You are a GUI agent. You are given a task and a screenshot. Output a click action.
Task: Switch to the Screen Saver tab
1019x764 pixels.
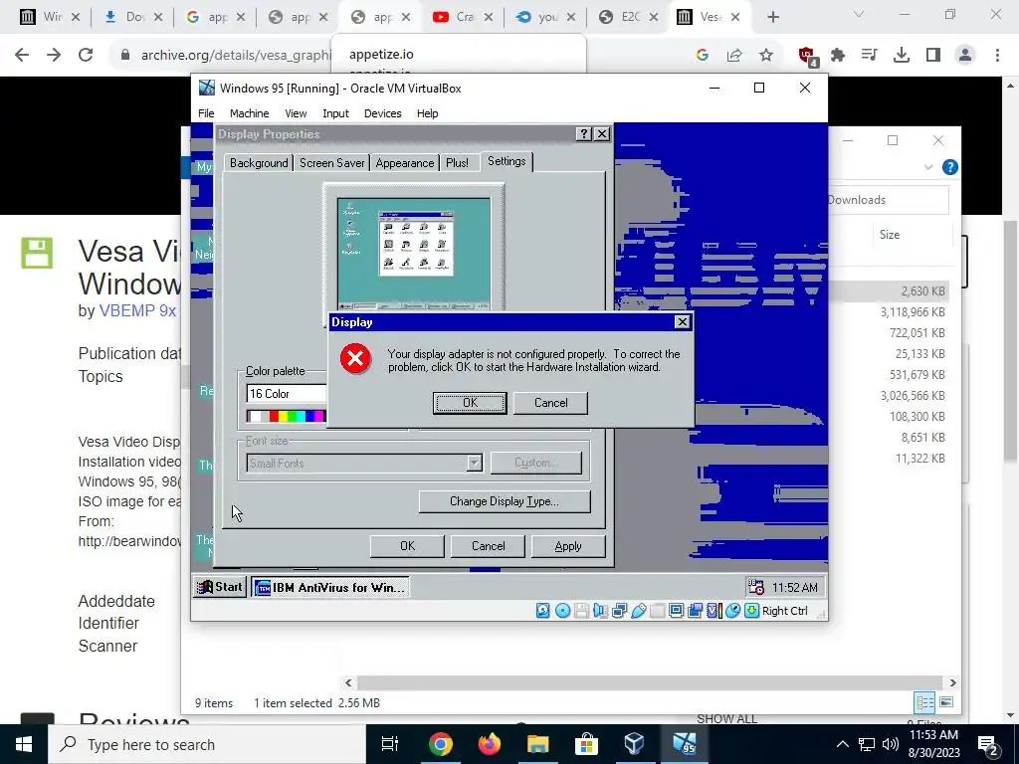331,163
